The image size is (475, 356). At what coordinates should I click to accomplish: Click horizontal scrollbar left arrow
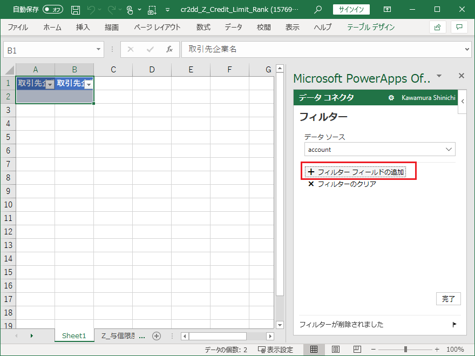185,336
